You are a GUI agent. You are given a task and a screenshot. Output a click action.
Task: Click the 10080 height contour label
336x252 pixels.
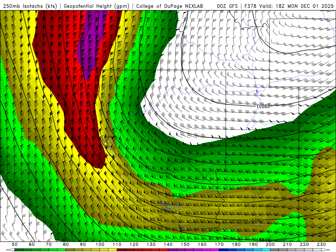coord(263,106)
